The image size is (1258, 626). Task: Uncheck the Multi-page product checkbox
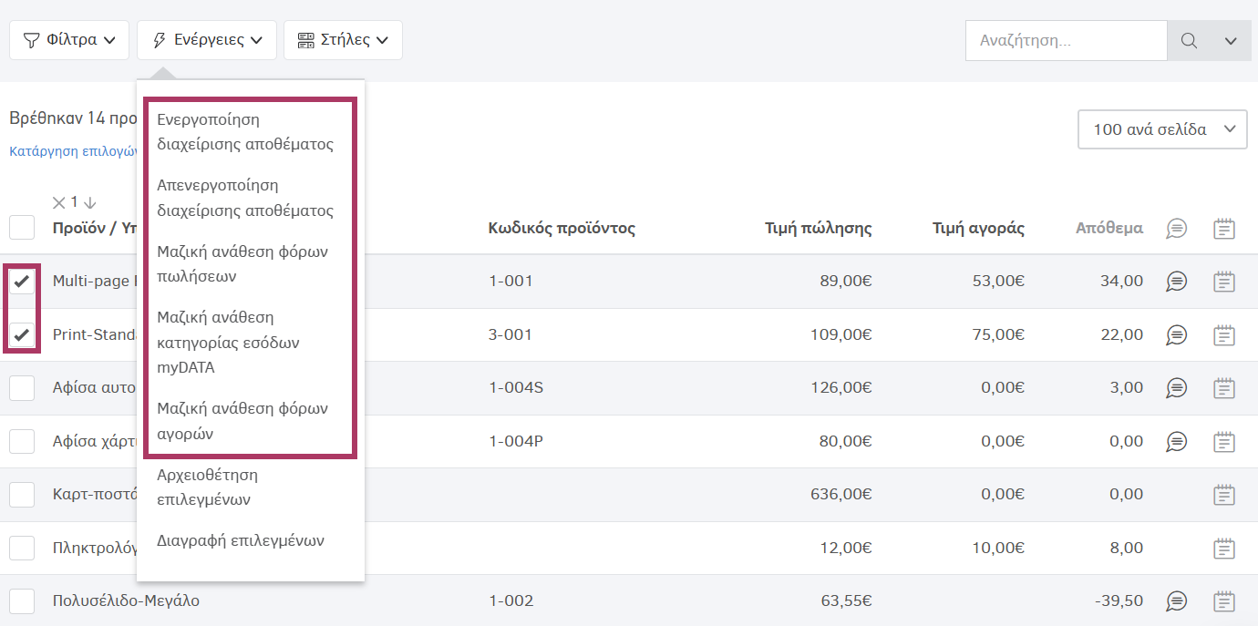tap(22, 282)
